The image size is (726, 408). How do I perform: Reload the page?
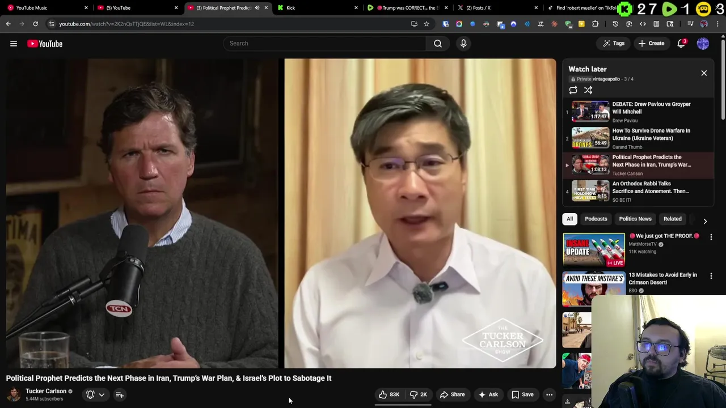(35, 24)
